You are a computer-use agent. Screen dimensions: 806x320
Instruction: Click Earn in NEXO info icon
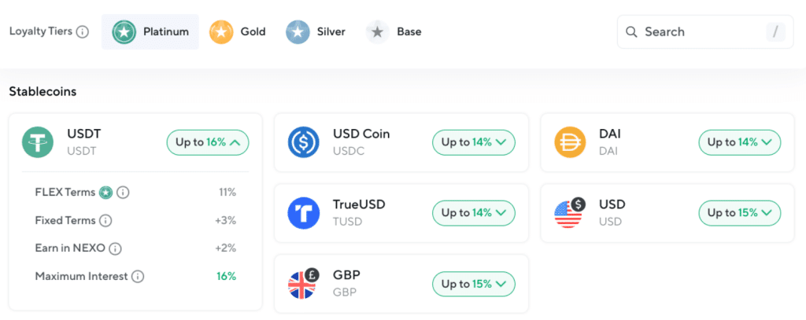(115, 248)
